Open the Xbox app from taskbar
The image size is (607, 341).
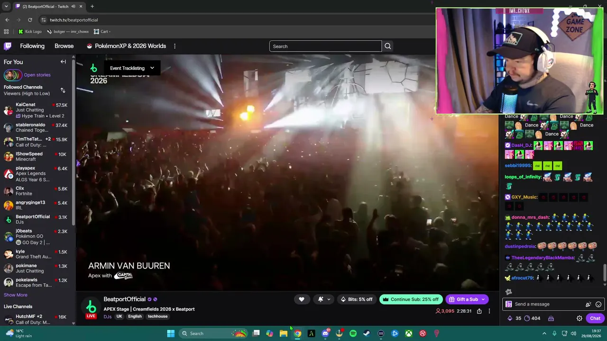(408, 333)
